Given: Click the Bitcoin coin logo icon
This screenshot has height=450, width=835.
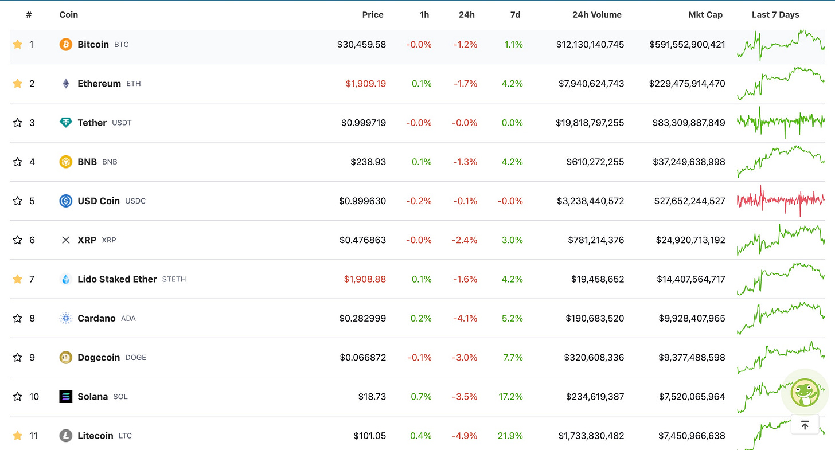Looking at the screenshot, I should [x=66, y=44].
